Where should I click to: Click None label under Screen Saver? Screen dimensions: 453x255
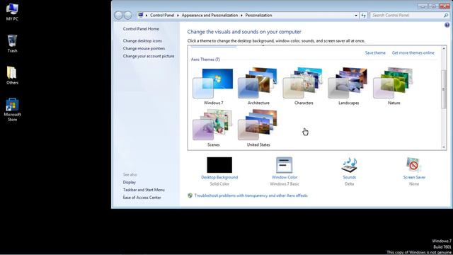pyautogui.click(x=414, y=184)
